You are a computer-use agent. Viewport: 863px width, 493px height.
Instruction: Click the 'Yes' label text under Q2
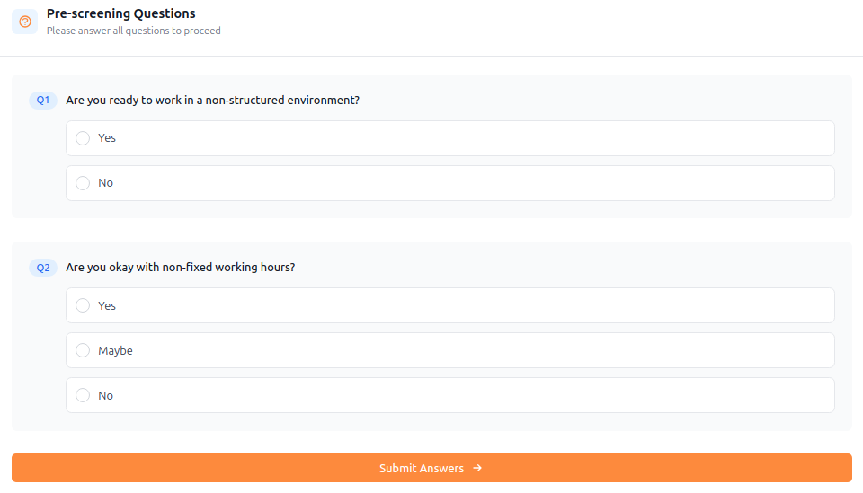coord(107,306)
